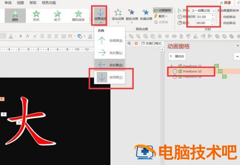Click the third paragraph alignment icon
The height and width of the screenshot is (165, 240).
[56, 36]
